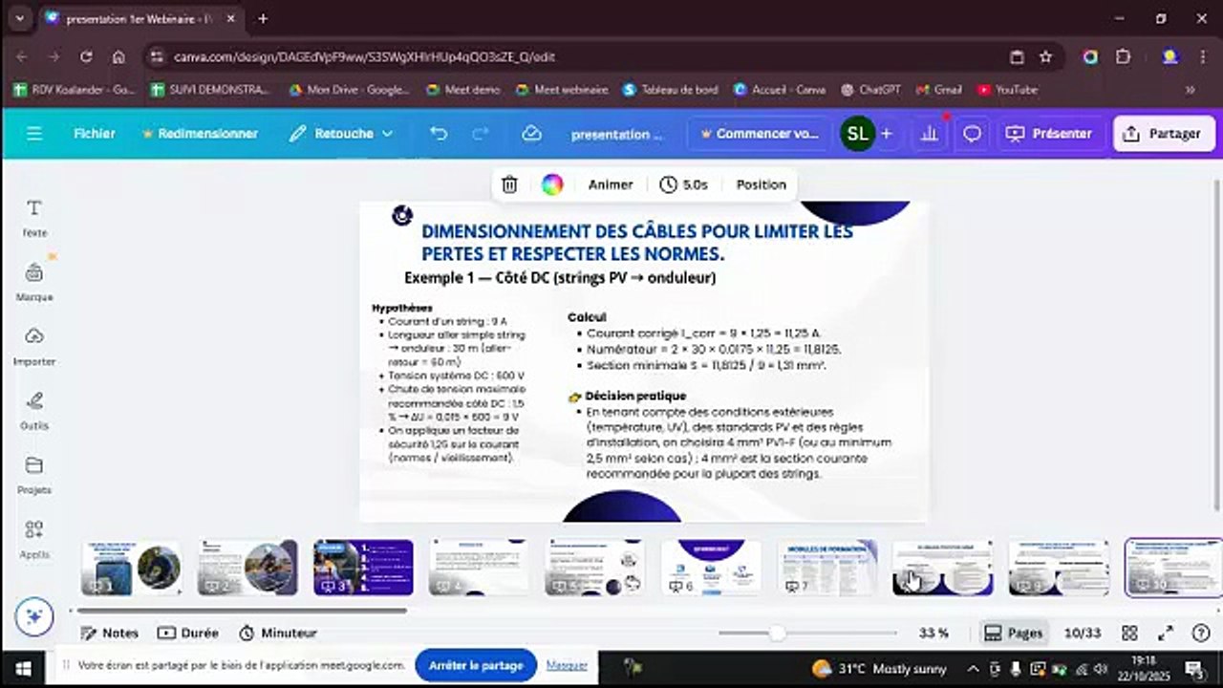Select page 1 thumbnail

tap(132, 568)
